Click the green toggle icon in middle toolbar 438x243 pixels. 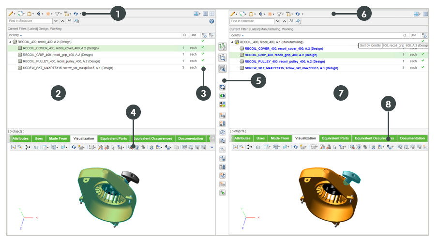(222, 96)
